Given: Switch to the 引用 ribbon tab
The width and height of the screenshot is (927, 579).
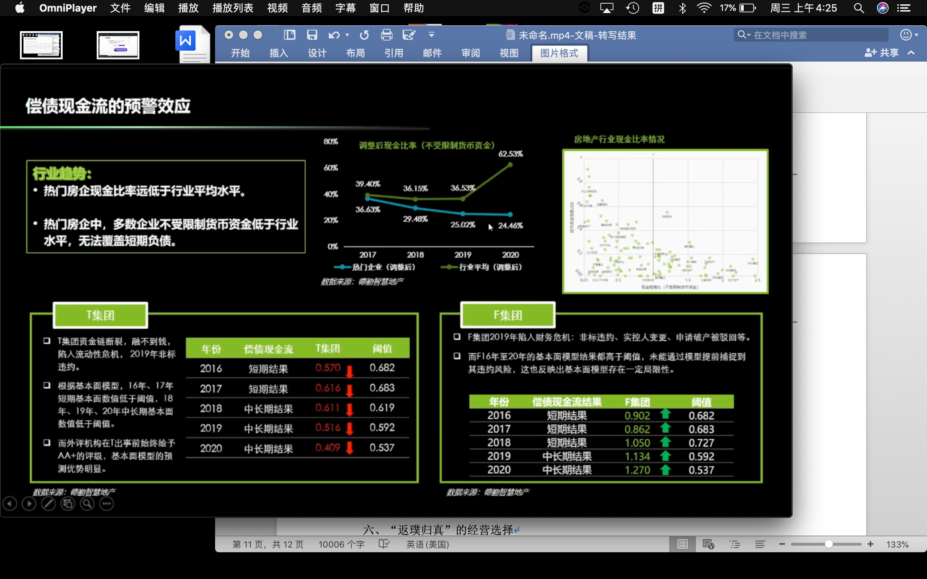Looking at the screenshot, I should [x=394, y=53].
